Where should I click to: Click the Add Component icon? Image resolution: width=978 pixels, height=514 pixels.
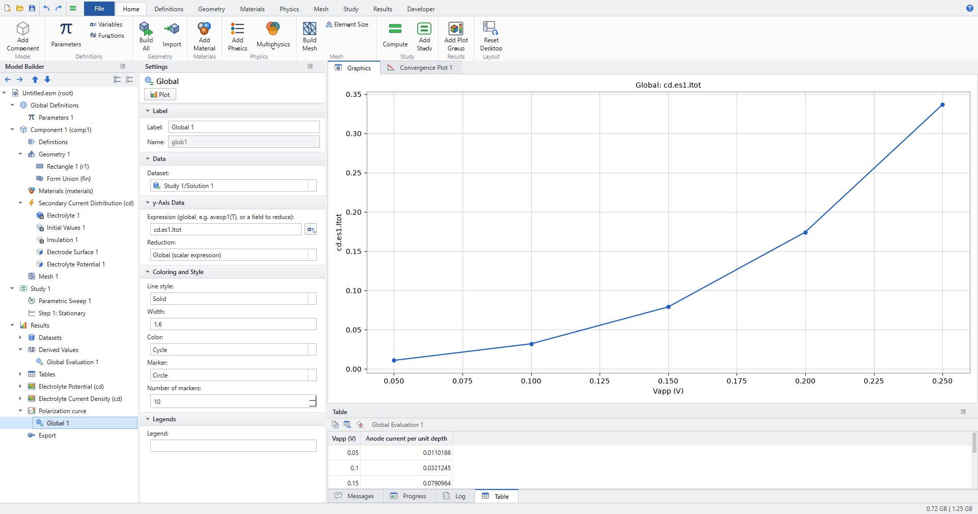[x=23, y=29]
